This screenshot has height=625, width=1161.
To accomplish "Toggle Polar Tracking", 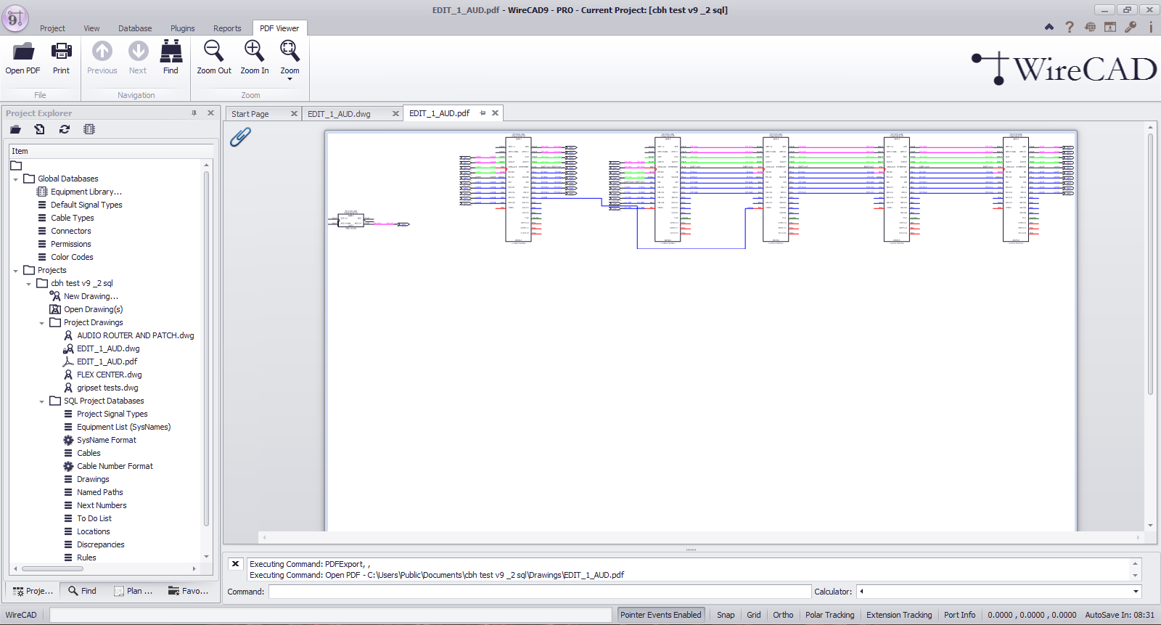I will click(829, 615).
